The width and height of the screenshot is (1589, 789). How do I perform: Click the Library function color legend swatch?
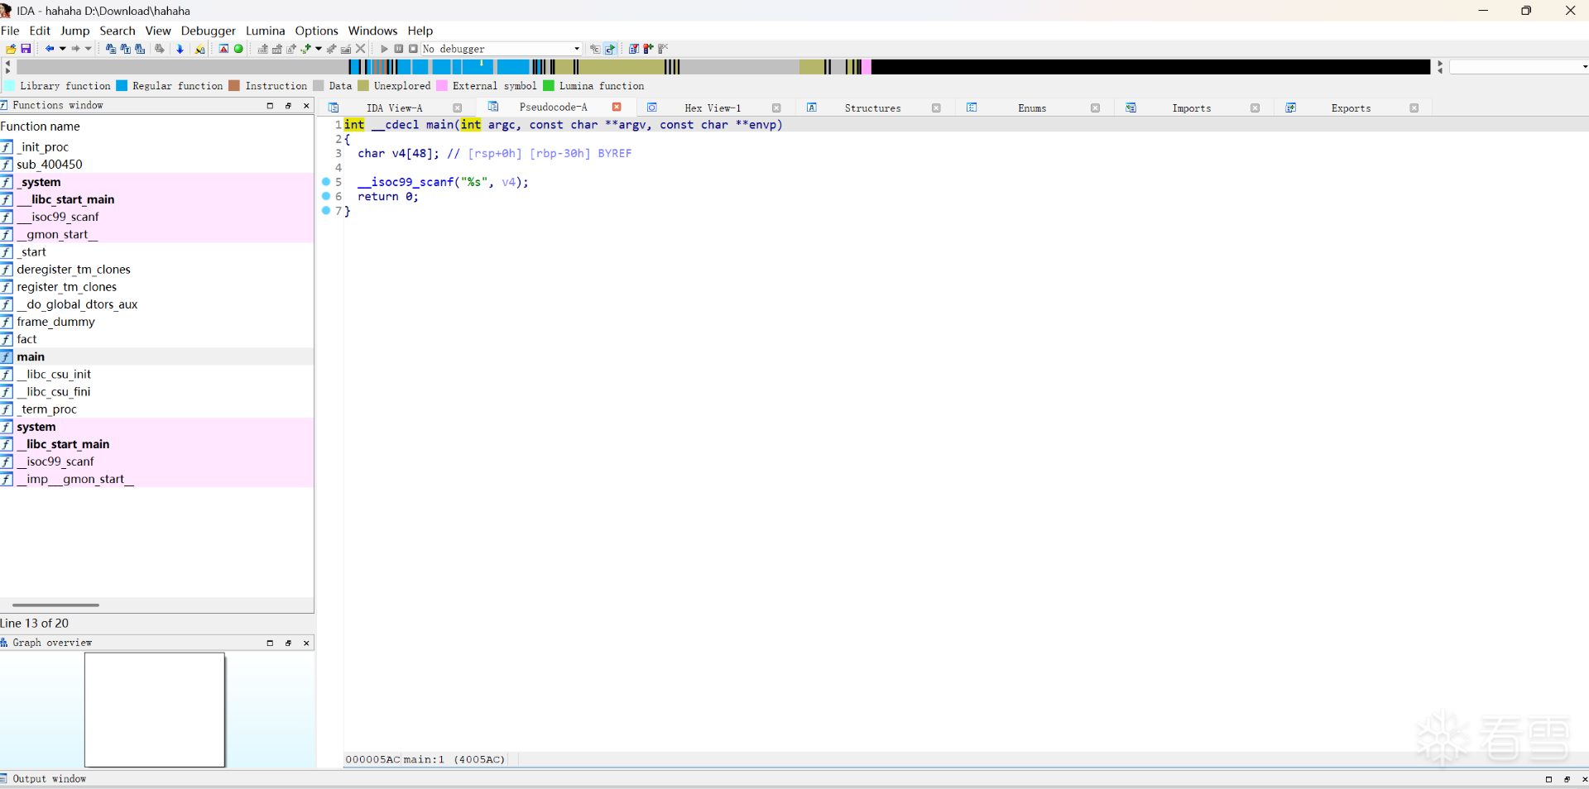[x=9, y=86]
